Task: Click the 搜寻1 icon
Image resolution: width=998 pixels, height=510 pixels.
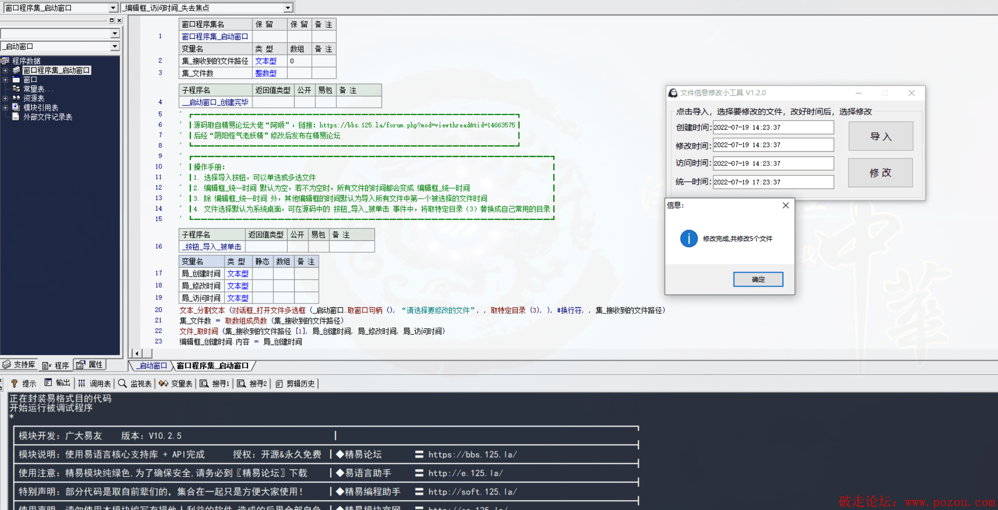Action: (204, 383)
